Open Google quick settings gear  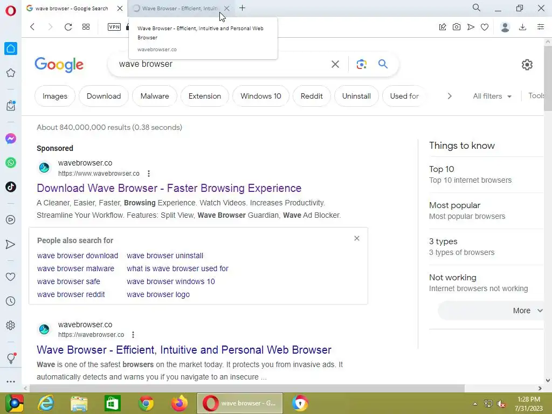point(527,65)
